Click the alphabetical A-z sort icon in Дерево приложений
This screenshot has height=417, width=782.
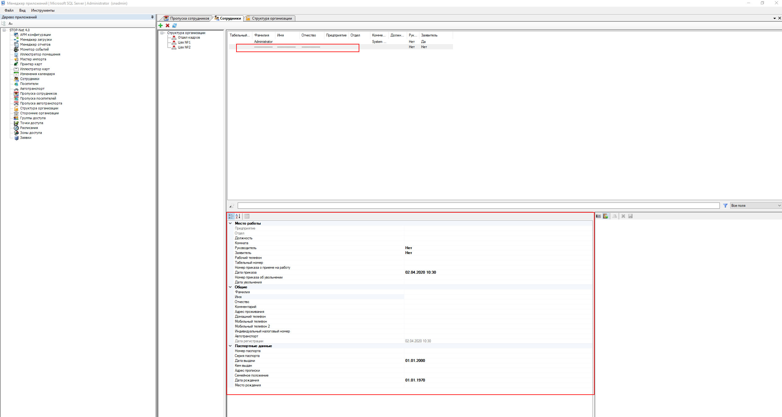(x=11, y=23)
